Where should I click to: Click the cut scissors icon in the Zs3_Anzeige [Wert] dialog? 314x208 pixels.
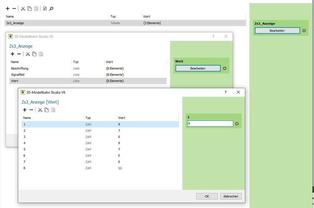[40, 110]
